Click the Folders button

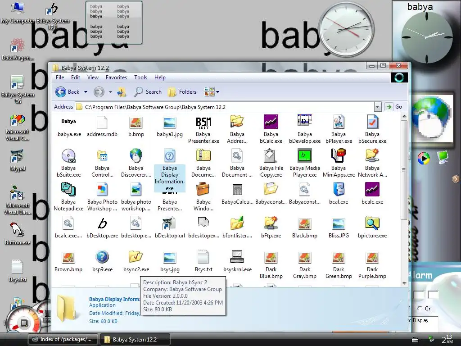pyautogui.click(x=182, y=92)
